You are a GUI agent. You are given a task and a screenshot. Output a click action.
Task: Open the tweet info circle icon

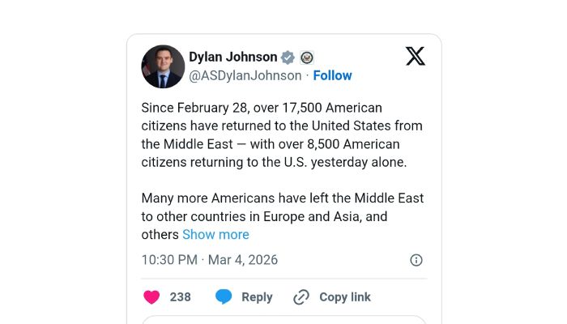pyautogui.click(x=416, y=260)
